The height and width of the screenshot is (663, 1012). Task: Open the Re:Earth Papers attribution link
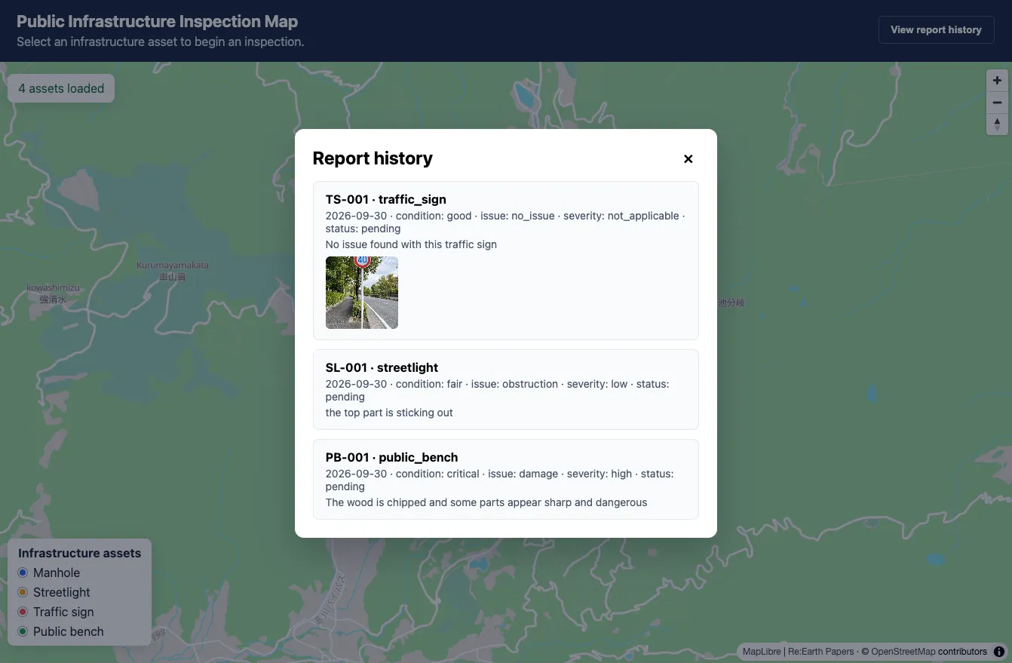tap(821, 652)
